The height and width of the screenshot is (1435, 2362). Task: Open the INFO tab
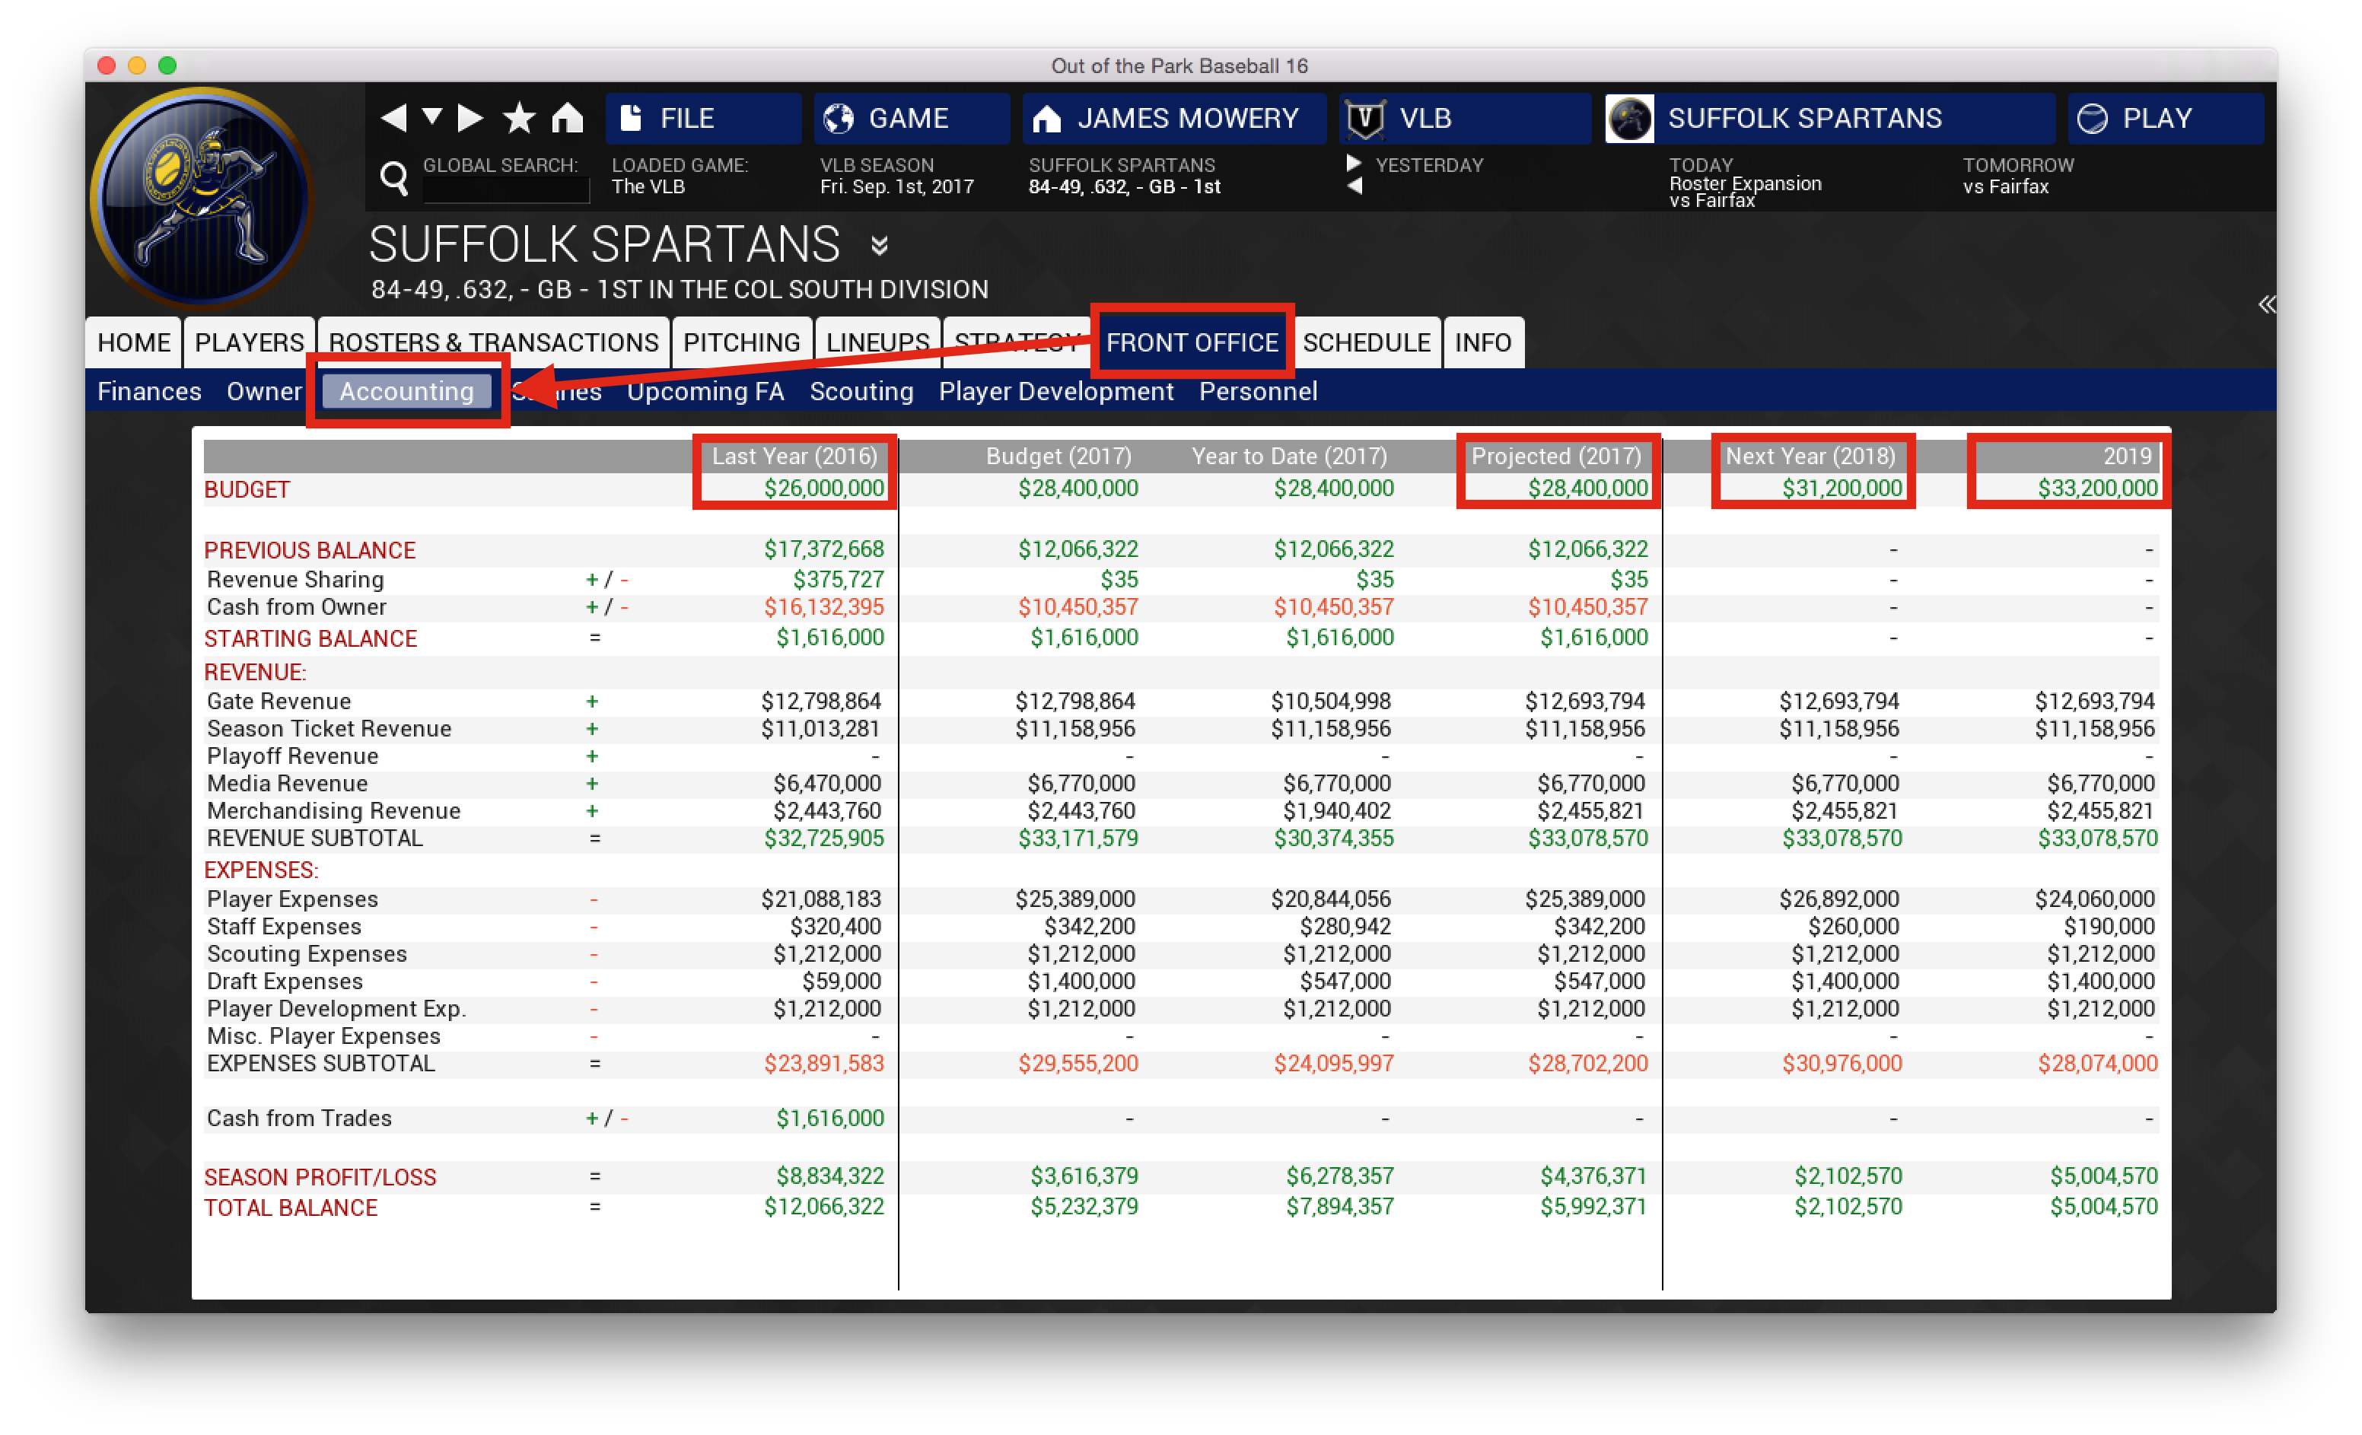1483,342
